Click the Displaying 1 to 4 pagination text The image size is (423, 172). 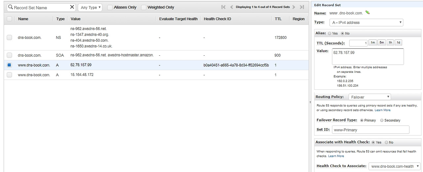(x=263, y=7)
